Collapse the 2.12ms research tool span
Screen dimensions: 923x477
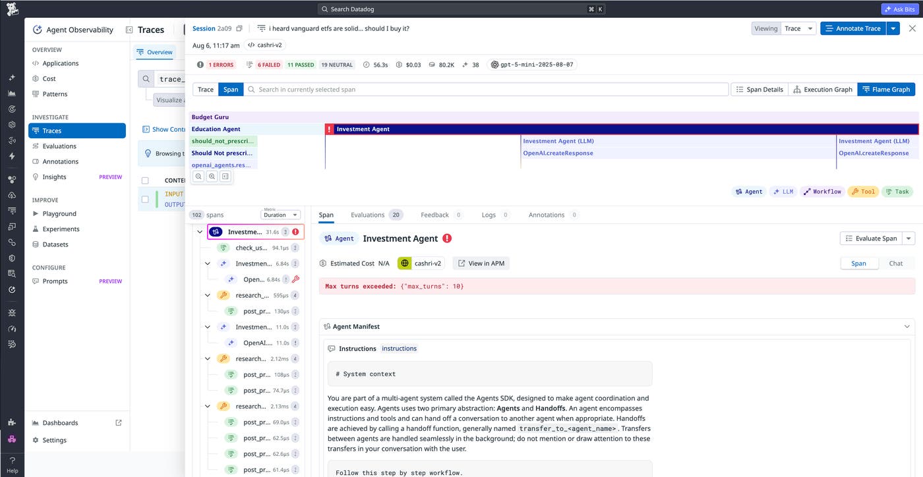(x=208, y=358)
